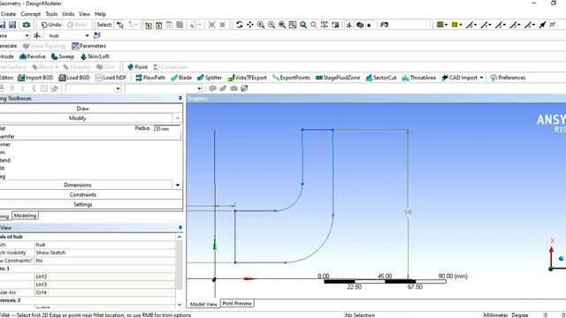Create a Point feature

pos(138,67)
